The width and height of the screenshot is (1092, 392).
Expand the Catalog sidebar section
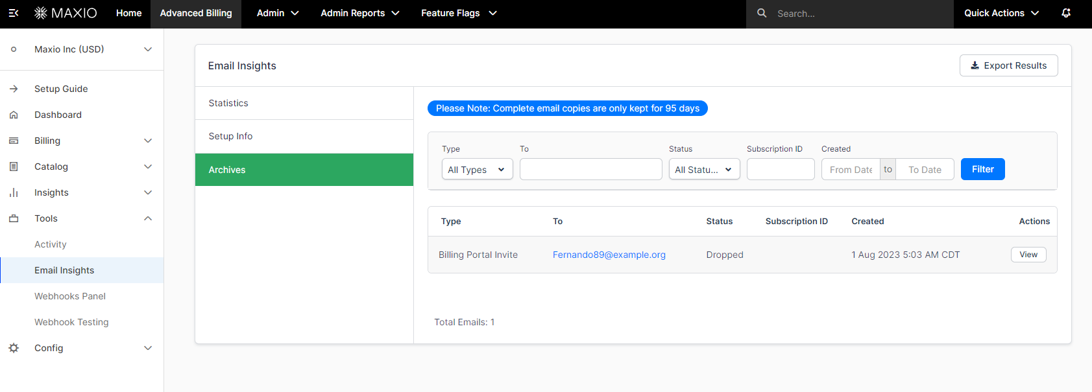148,167
